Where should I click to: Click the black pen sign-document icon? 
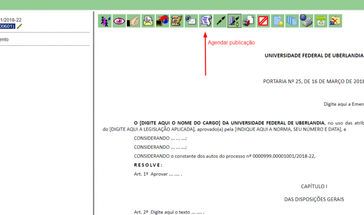coord(220,20)
